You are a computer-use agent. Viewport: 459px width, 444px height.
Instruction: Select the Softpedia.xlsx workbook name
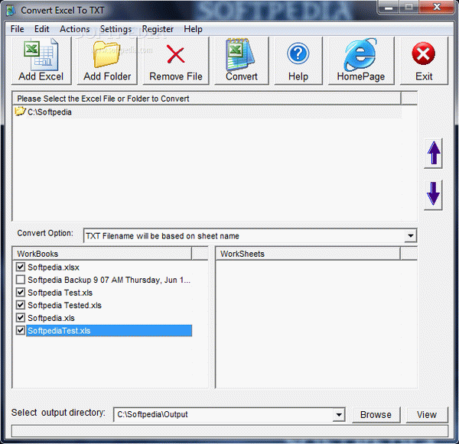coord(54,267)
